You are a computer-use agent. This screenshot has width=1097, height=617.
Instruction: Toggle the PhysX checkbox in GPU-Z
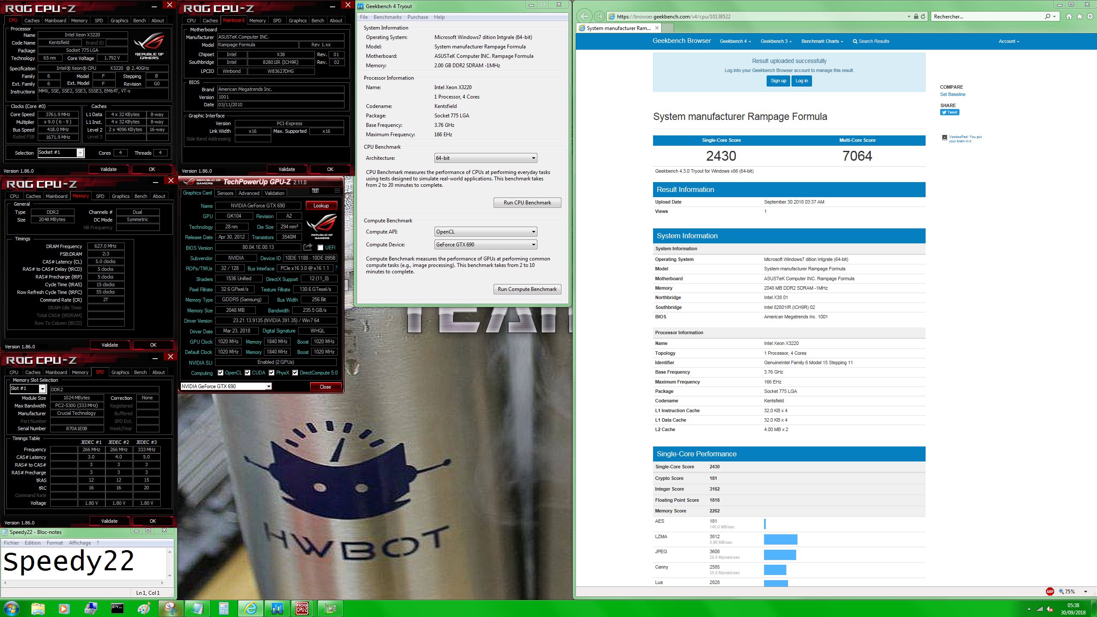click(271, 373)
